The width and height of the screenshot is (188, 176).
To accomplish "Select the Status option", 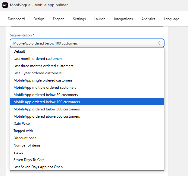I will point(87,153).
